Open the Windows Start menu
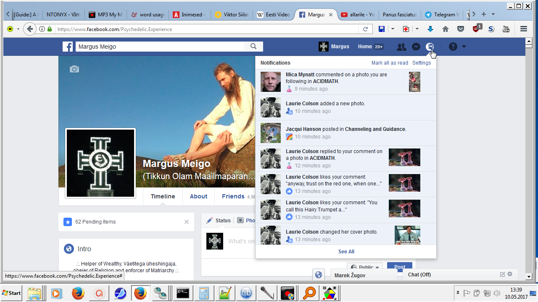The height and width of the screenshot is (302, 538). (x=12, y=293)
